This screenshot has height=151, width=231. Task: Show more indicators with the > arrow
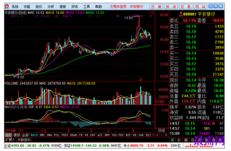click(153, 135)
